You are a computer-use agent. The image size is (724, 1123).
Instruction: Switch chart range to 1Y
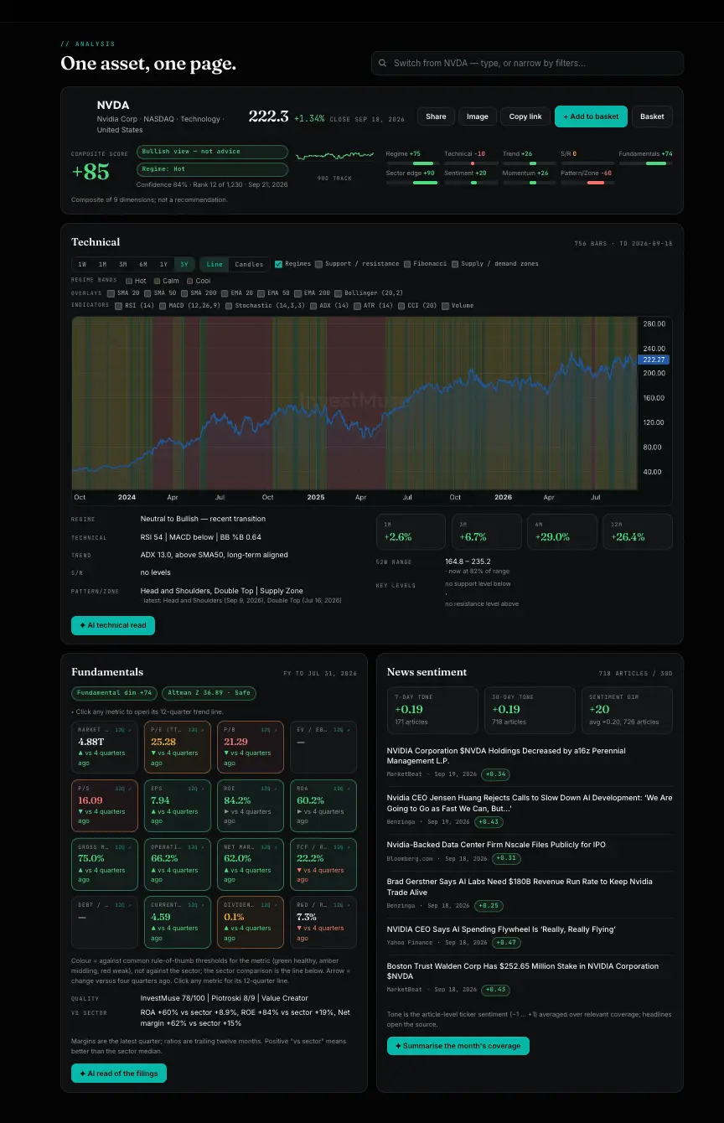coord(163,264)
